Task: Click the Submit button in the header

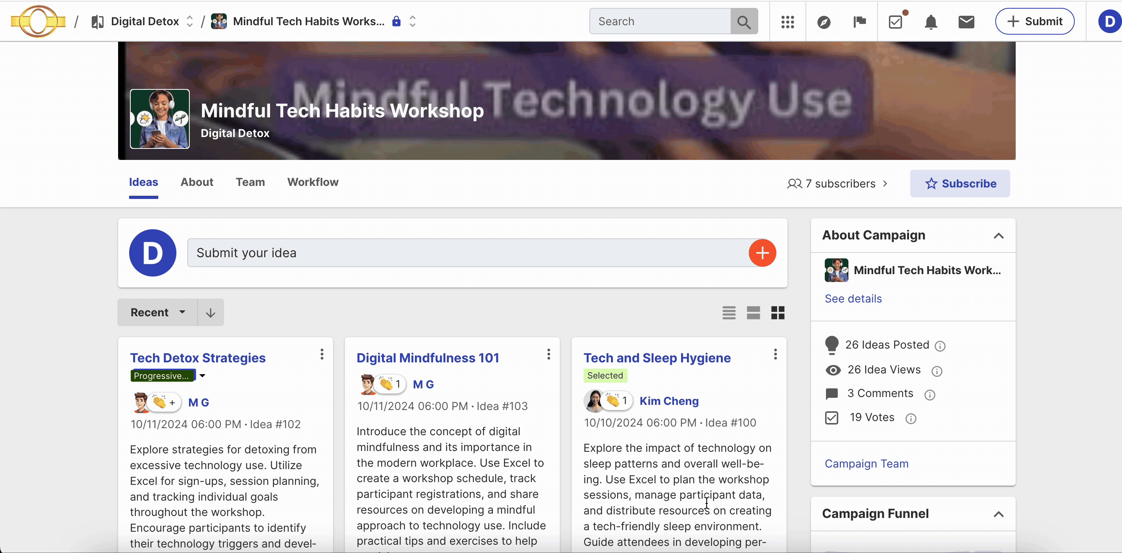Action: click(x=1035, y=21)
